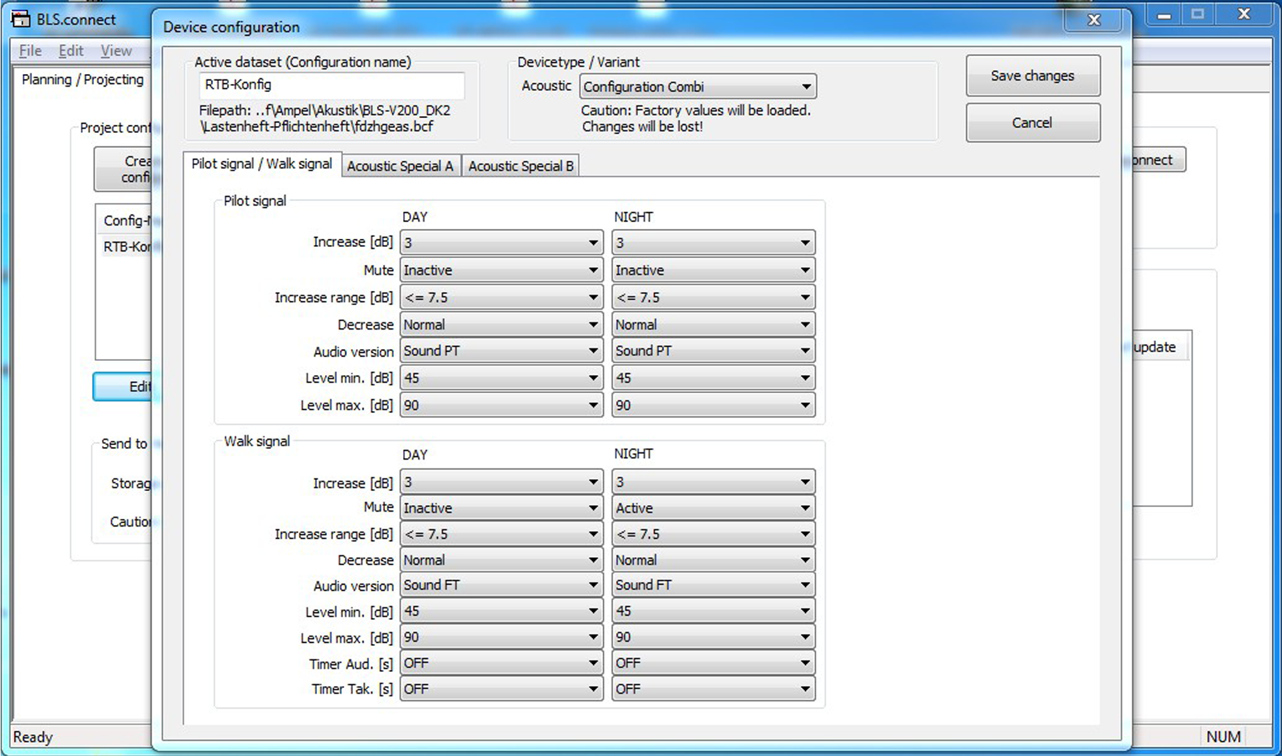The width and height of the screenshot is (1282, 756).
Task: Close the Device configuration dialog
Action: (1093, 20)
